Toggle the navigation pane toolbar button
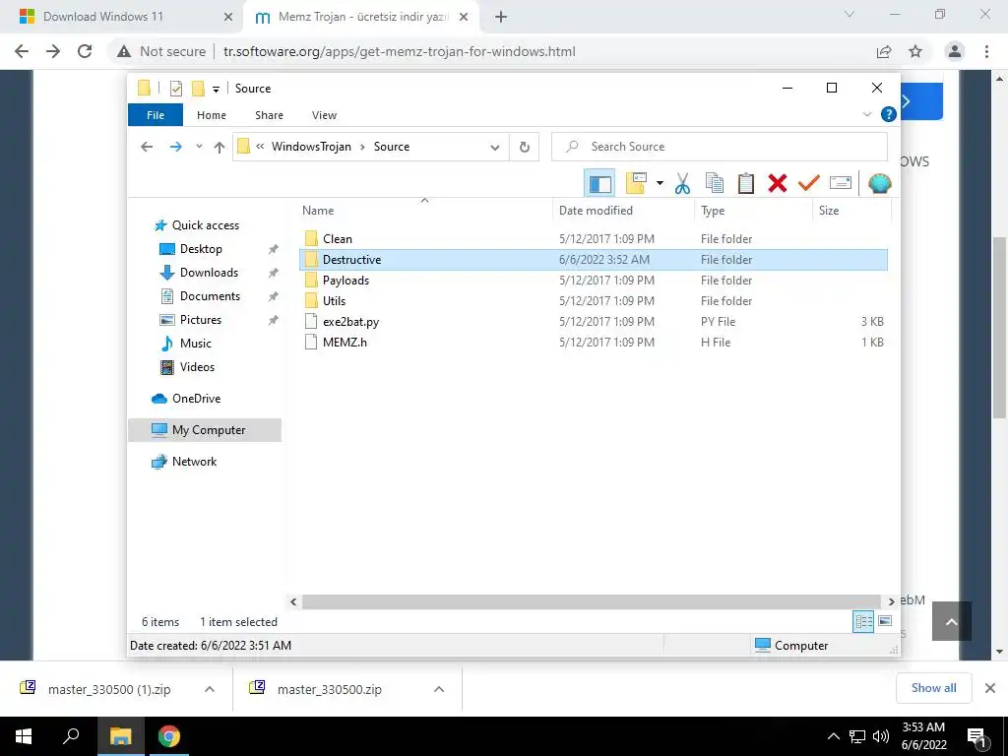Viewport: 1008px width, 756px height. 599,184
